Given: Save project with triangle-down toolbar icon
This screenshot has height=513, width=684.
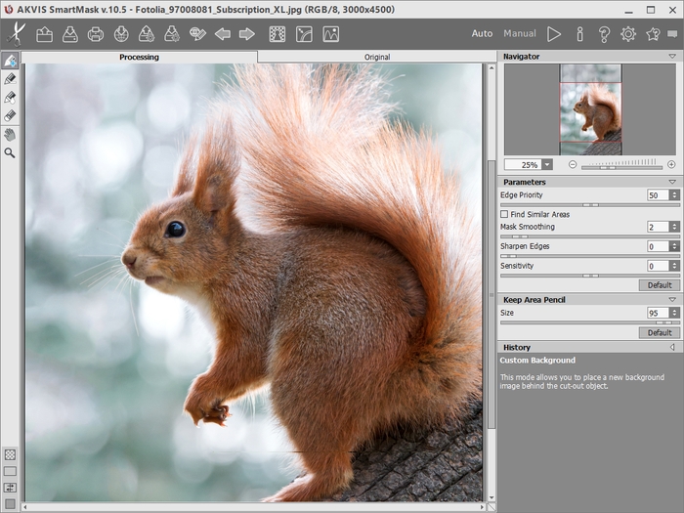Looking at the screenshot, I should (172, 34).
